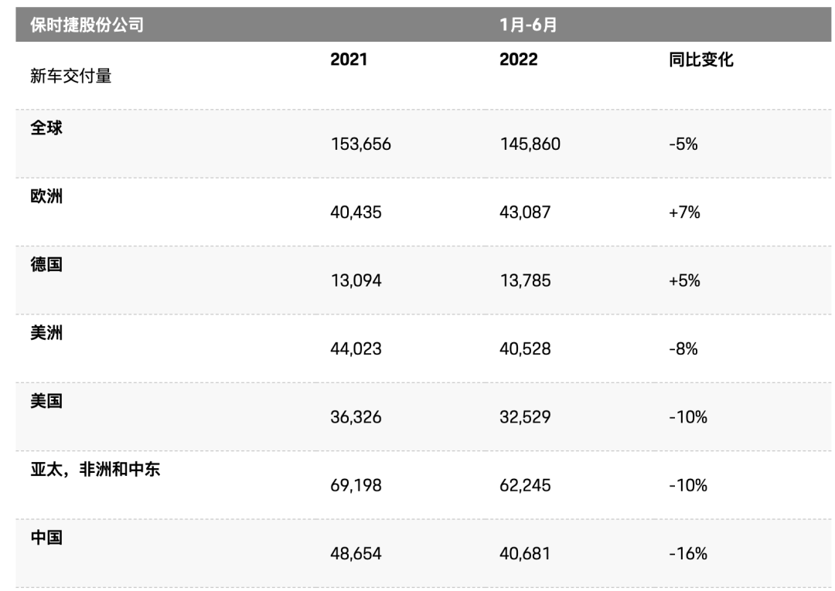Click the 新车交付量 label
This screenshot has height=591, width=835.
click(x=71, y=76)
